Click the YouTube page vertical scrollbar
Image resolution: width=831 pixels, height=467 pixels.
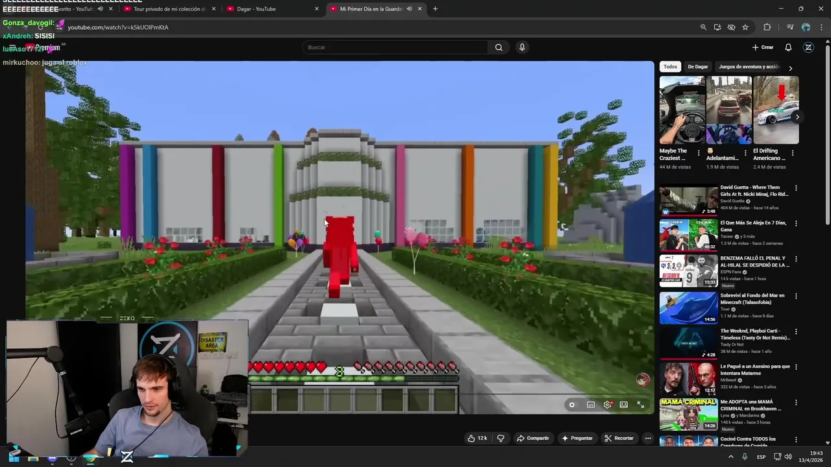[827, 136]
